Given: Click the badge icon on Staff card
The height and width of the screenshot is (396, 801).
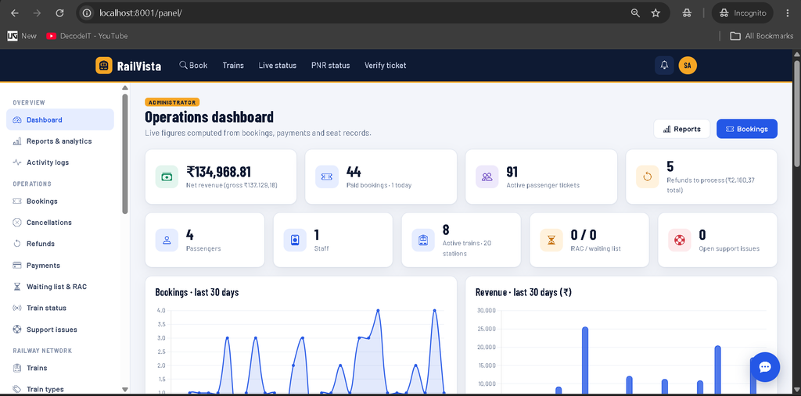Looking at the screenshot, I should tap(295, 240).
